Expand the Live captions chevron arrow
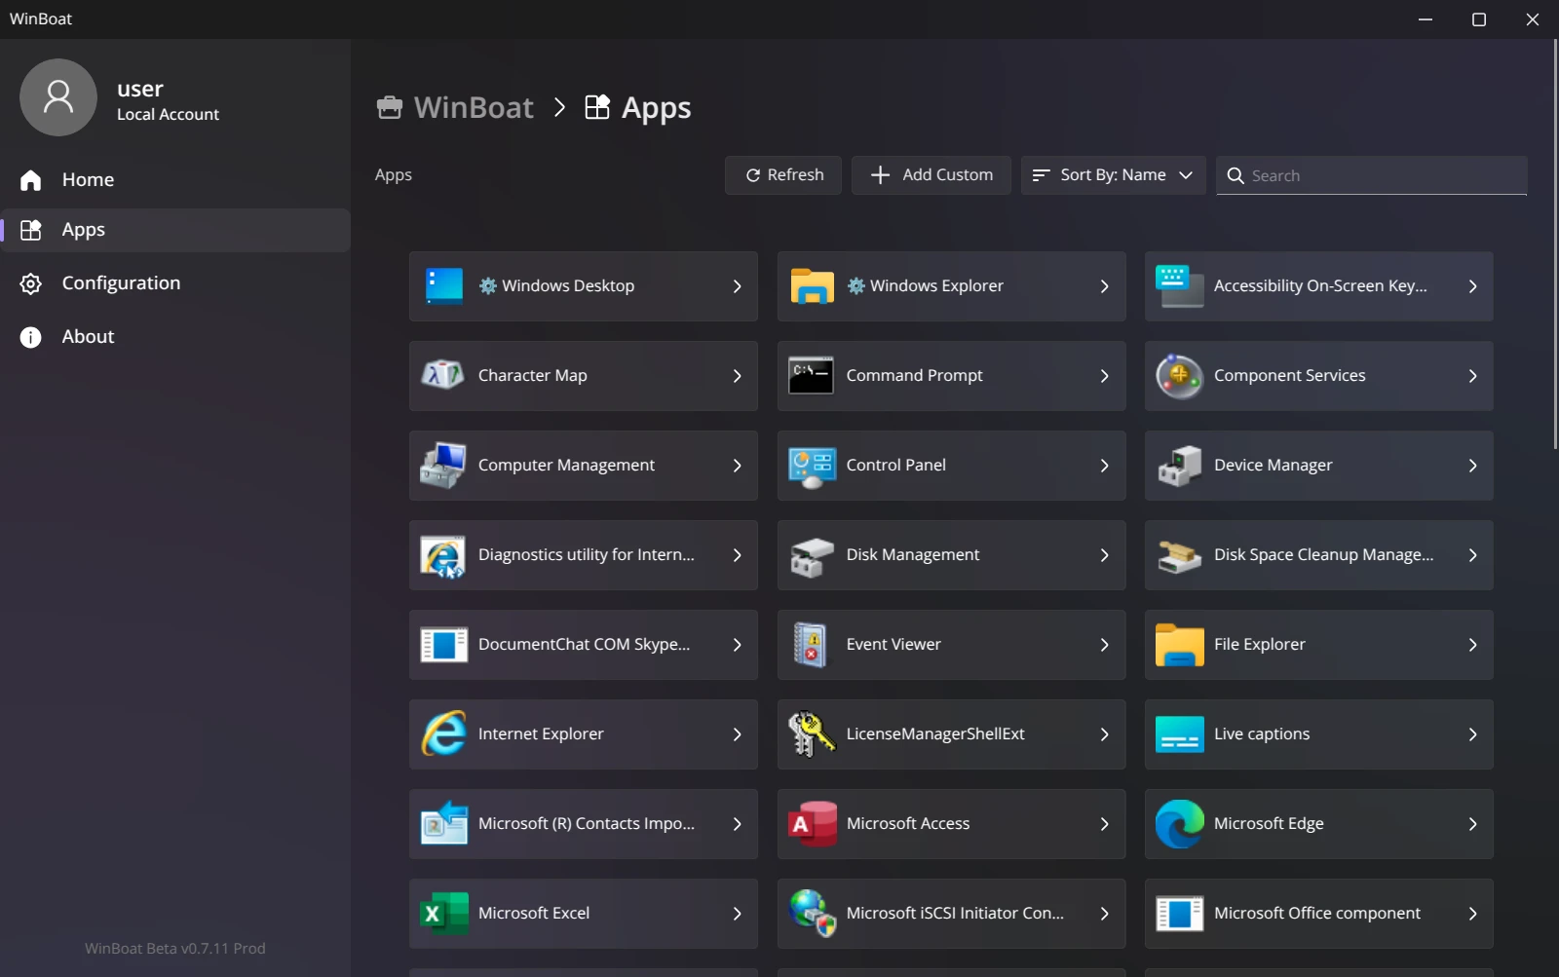Image resolution: width=1559 pixels, height=977 pixels. coord(1472,734)
